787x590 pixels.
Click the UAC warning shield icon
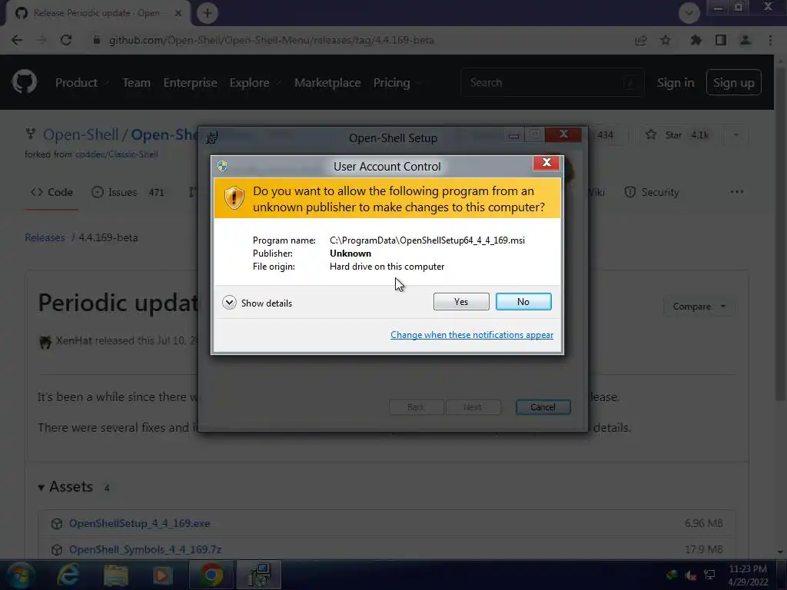tap(234, 197)
